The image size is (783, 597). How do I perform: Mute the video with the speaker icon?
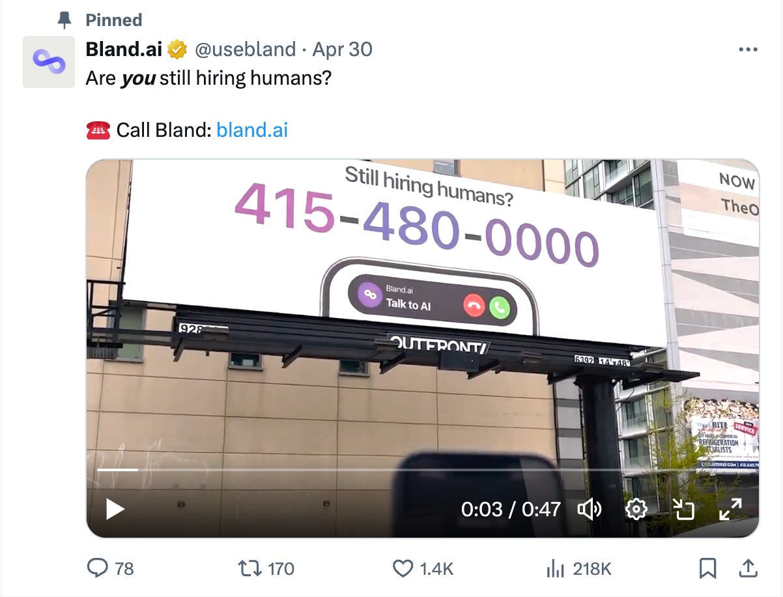[x=590, y=509]
